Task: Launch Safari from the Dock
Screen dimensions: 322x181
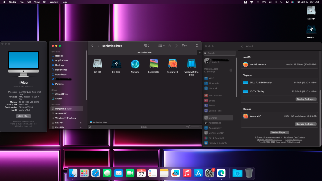Action: point(96,173)
